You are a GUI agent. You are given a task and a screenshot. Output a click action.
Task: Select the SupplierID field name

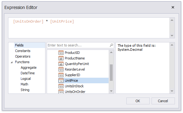point(73,75)
